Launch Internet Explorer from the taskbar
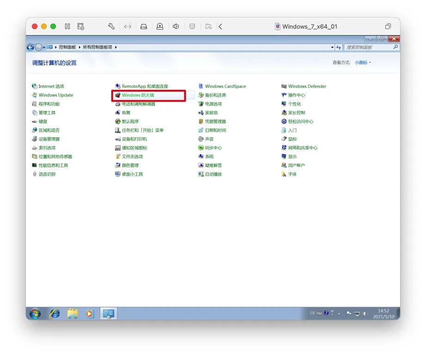The image size is (426, 354). point(55,314)
